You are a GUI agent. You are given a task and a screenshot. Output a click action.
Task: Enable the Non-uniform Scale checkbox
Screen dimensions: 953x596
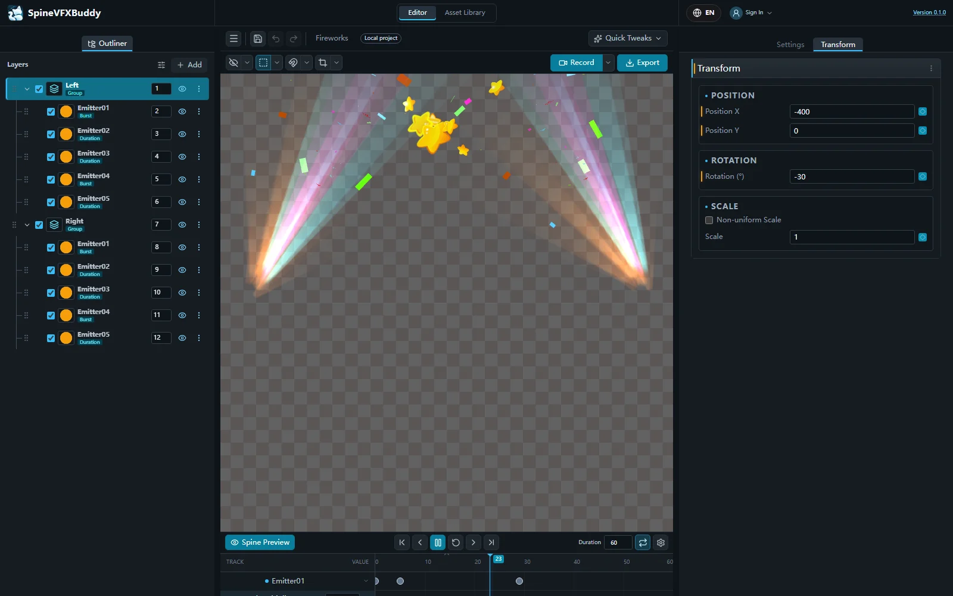[709, 220]
